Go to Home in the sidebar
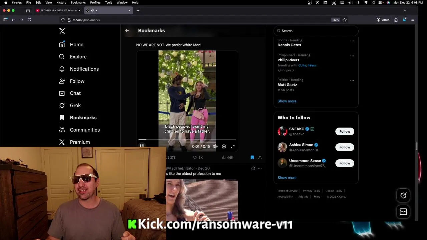This screenshot has height=240, width=427. click(x=71, y=45)
